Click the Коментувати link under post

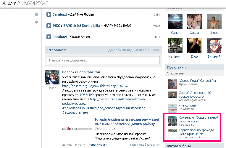pos(98,145)
